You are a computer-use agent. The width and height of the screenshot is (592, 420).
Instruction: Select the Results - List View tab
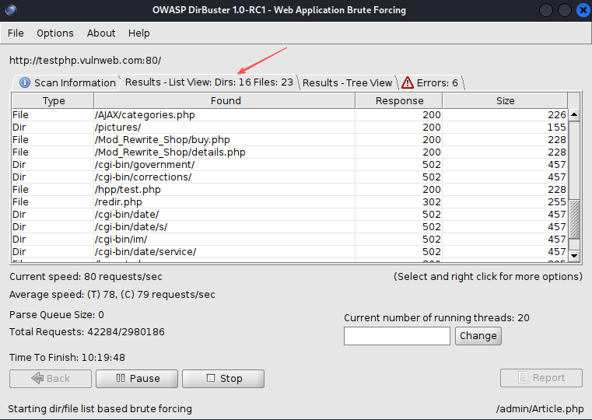[x=209, y=82]
